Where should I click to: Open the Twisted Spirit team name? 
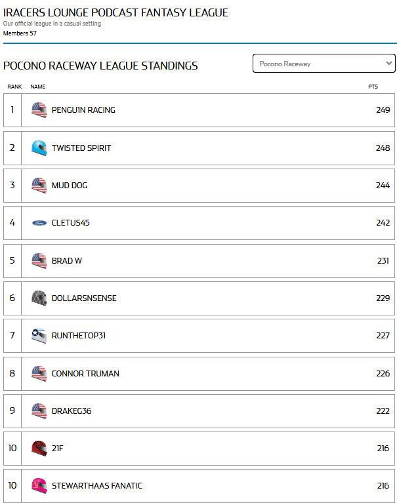pos(81,148)
